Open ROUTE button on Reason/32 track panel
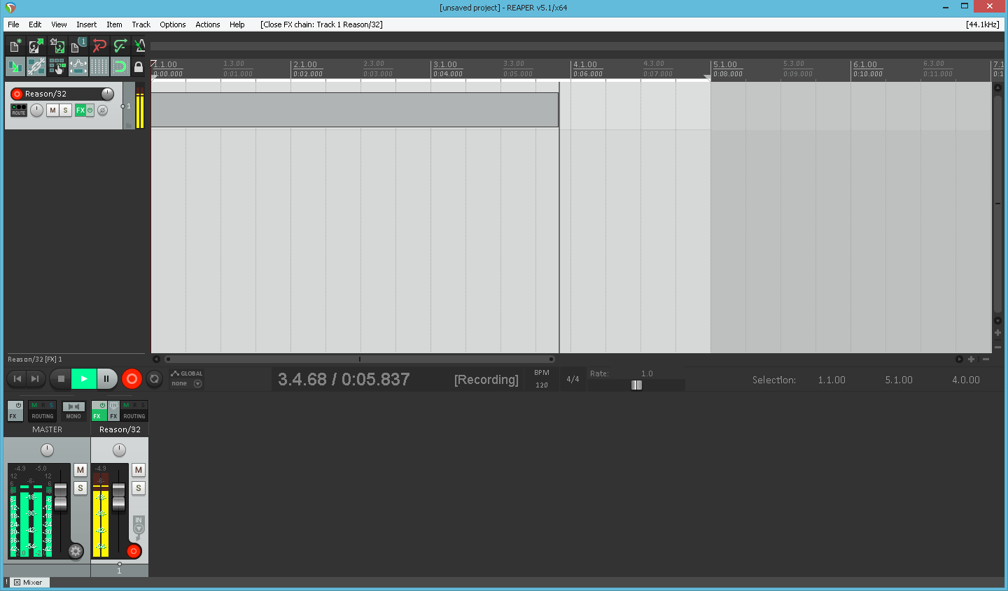 (19, 110)
